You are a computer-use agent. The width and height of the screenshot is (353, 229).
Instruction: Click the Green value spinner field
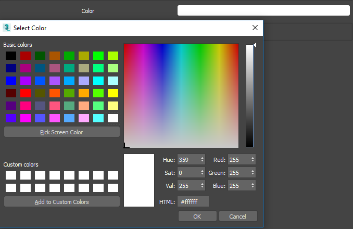click(239, 172)
